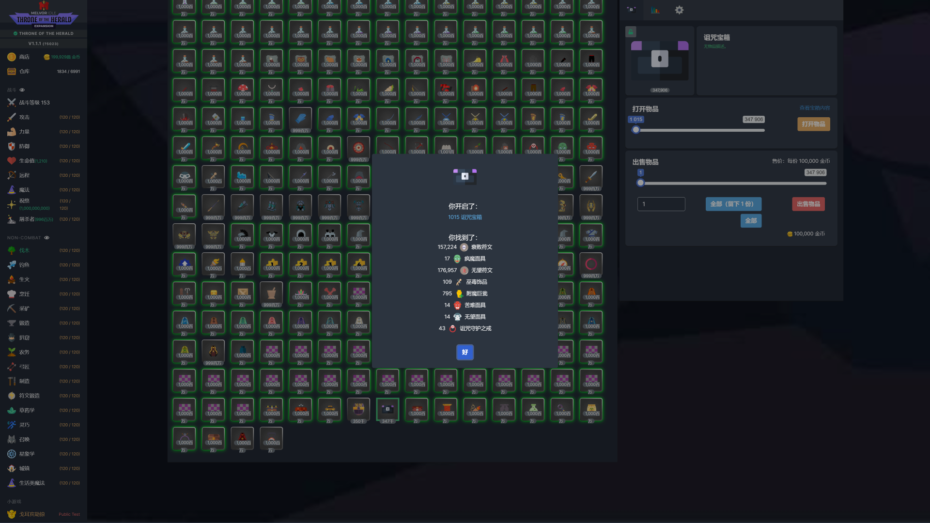Open the 钓鱼 fishing skill

pyautogui.click(x=44, y=265)
